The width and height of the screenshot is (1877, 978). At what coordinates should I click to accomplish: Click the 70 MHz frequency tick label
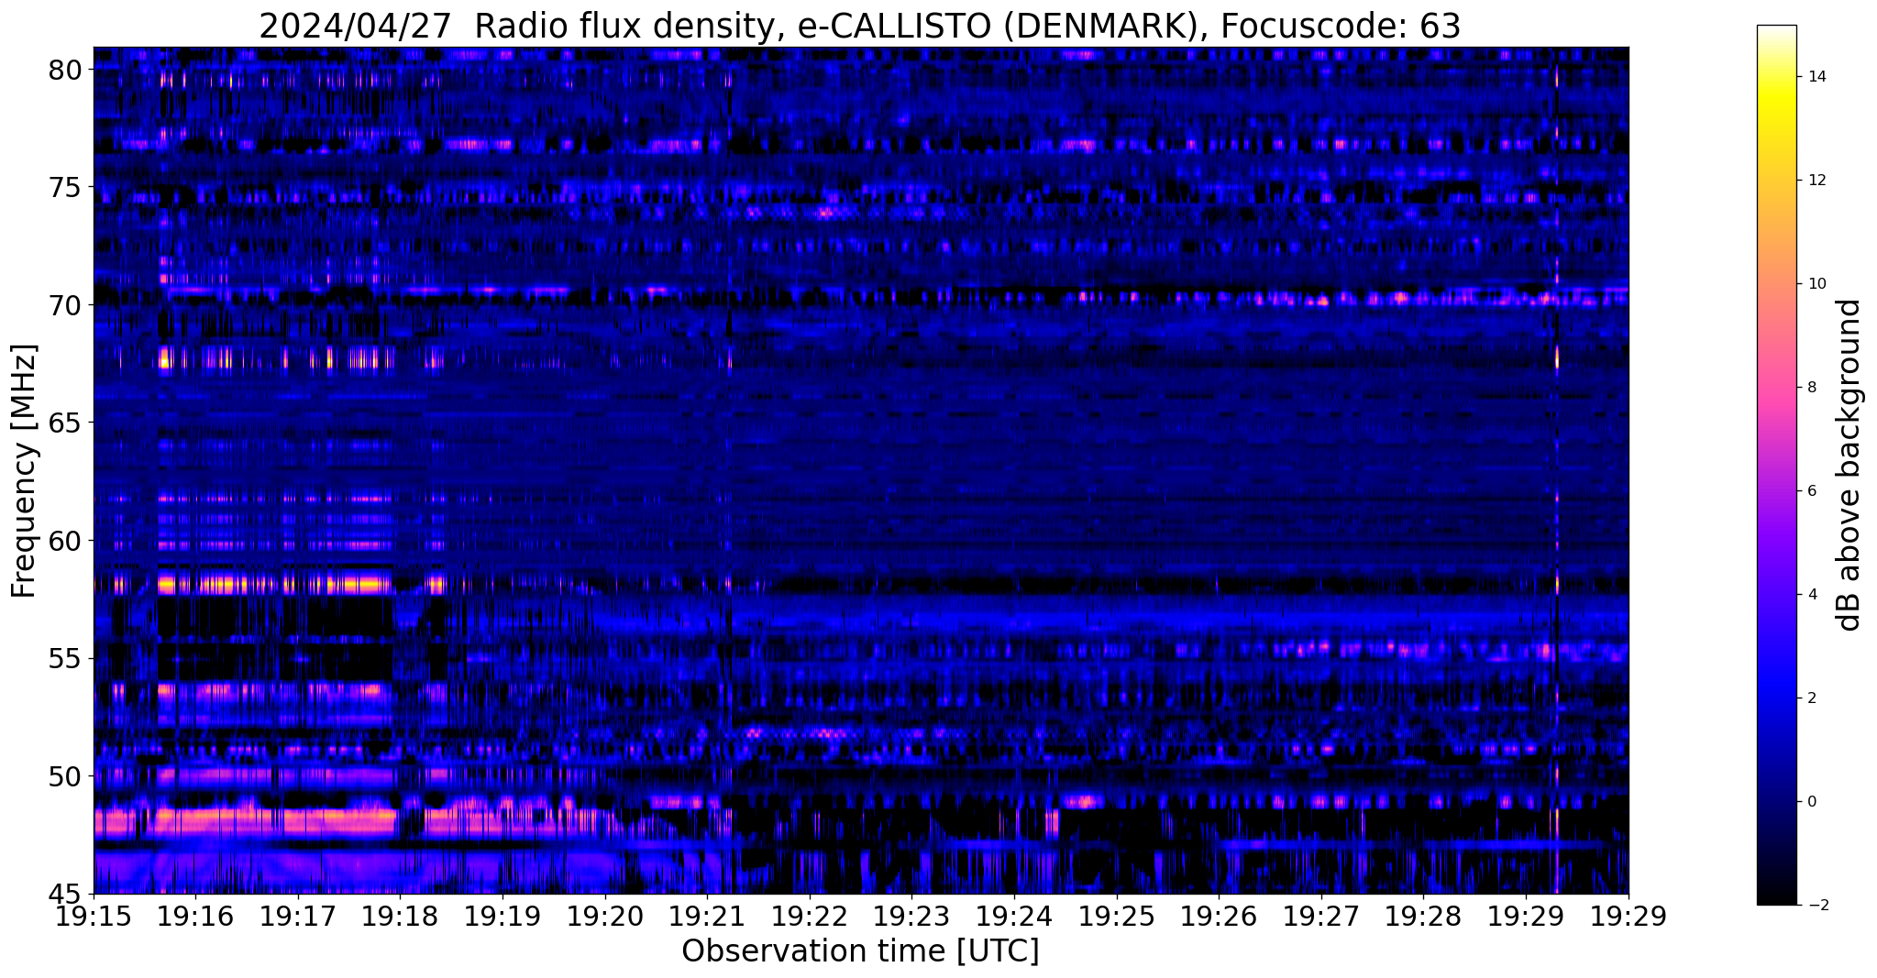pyautogui.click(x=65, y=305)
